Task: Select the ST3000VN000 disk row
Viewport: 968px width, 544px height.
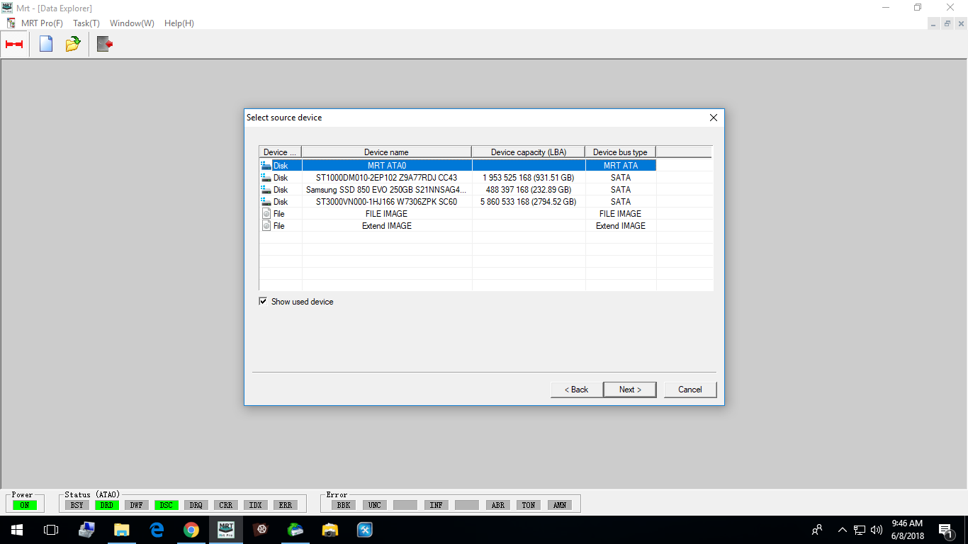Action: pos(387,201)
